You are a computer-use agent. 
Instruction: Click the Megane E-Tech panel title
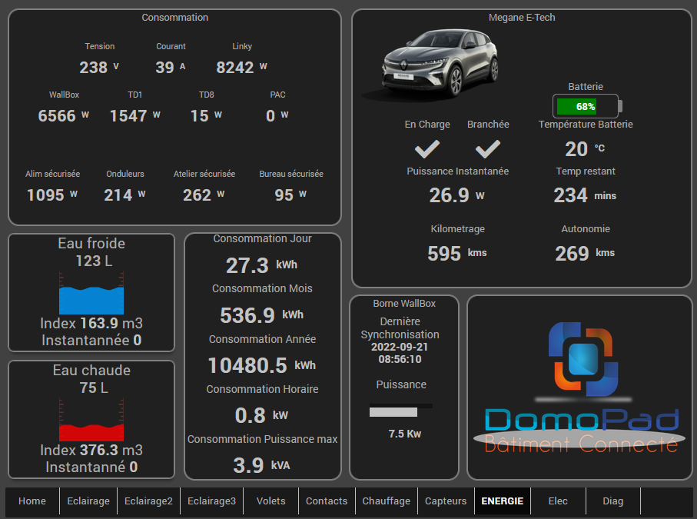522,18
